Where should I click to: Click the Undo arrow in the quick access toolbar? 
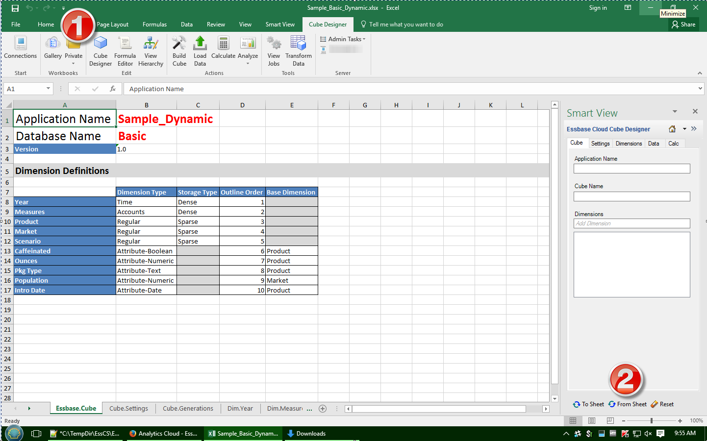coord(29,8)
